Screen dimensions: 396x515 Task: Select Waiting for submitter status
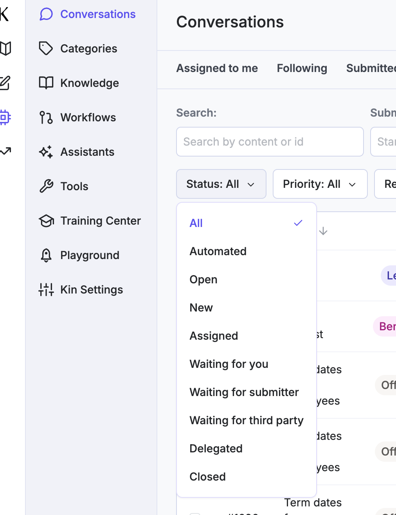(247, 392)
